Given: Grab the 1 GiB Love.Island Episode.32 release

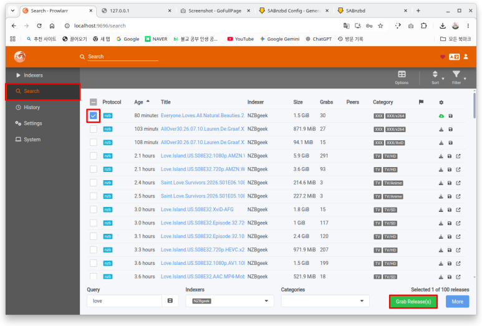Looking at the screenshot, I should click(441, 223).
